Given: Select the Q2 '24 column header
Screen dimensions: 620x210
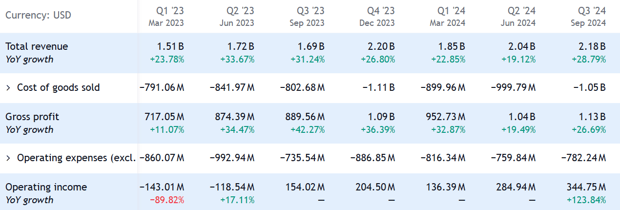Looking at the screenshot, I should (518, 16).
